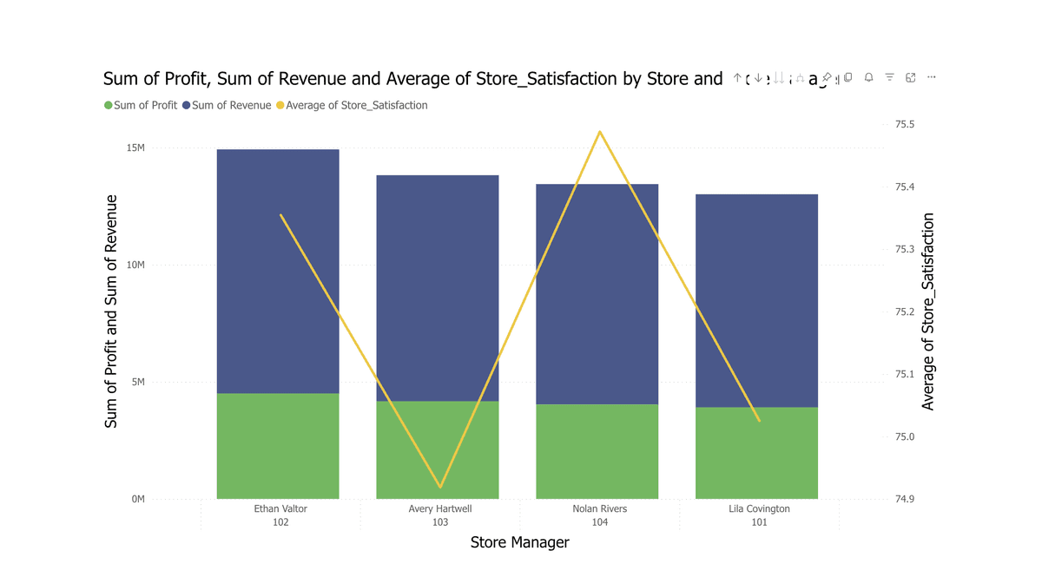Click the Store Manager axis title
The height and width of the screenshot is (564, 1042).
[x=518, y=542]
